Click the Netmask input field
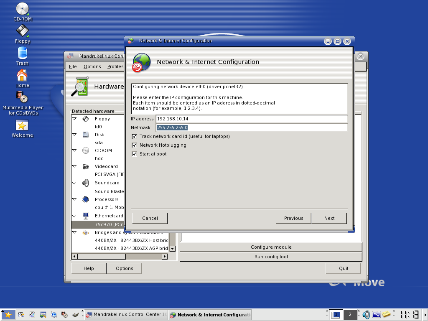Image resolution: width=428 pixels, height=321 pixels. pos(252,127)
